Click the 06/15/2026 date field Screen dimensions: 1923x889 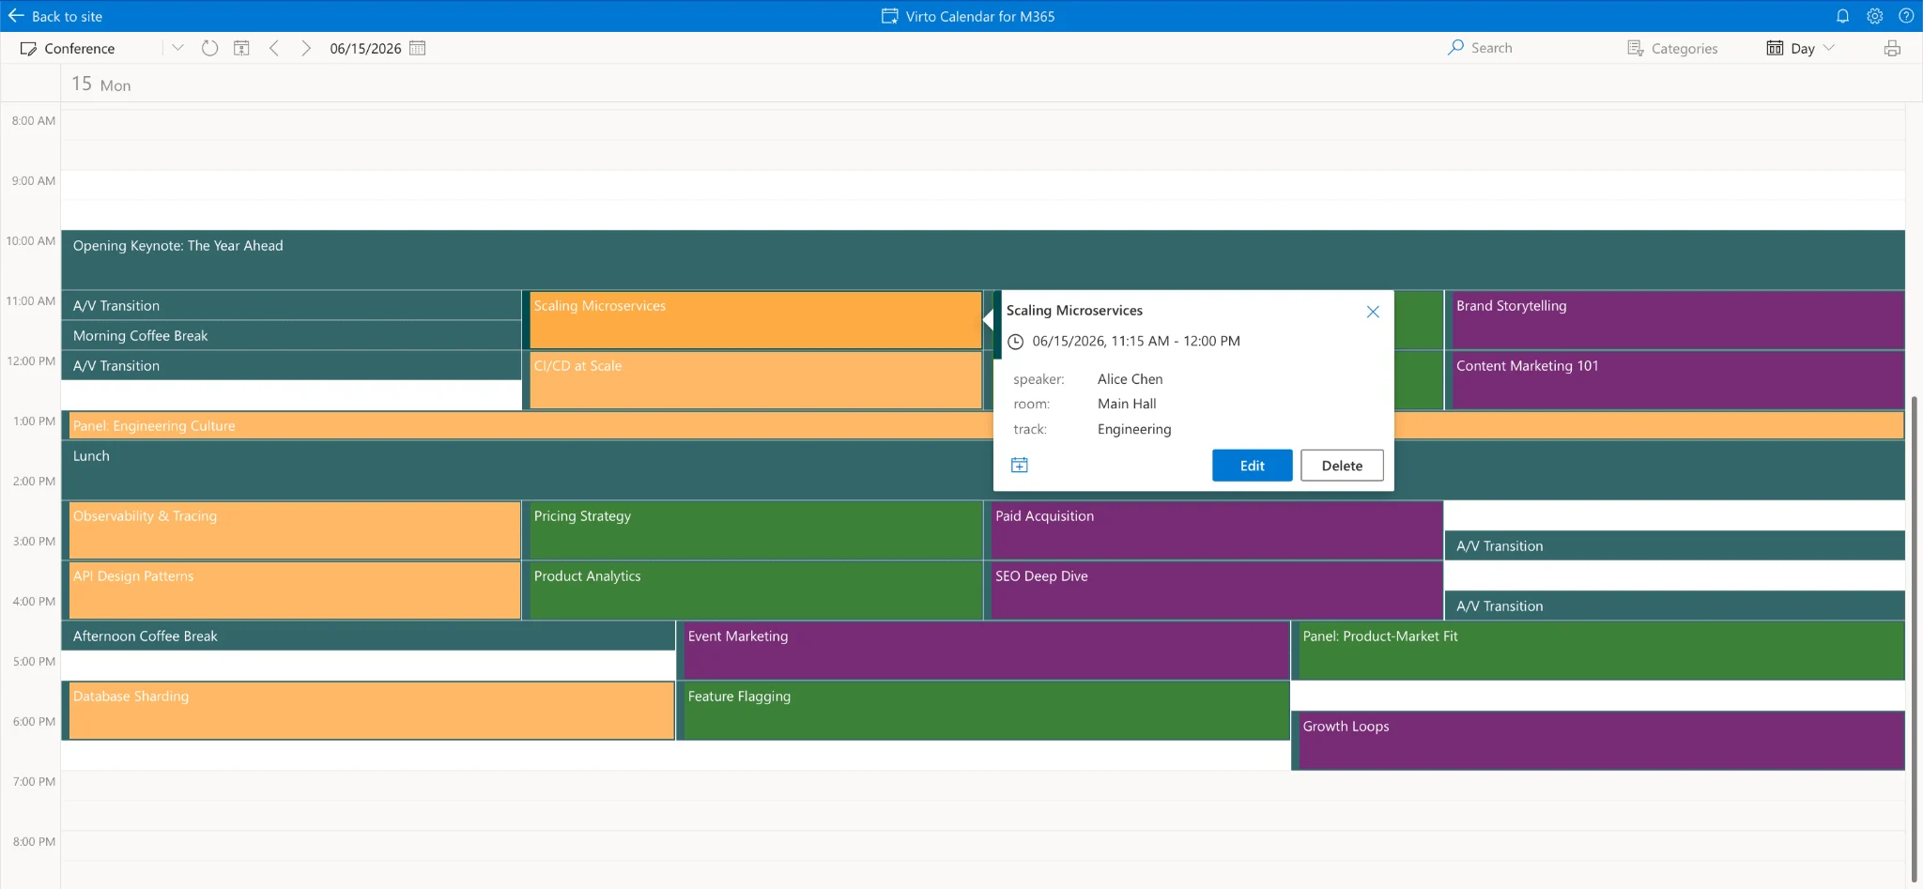365,48
